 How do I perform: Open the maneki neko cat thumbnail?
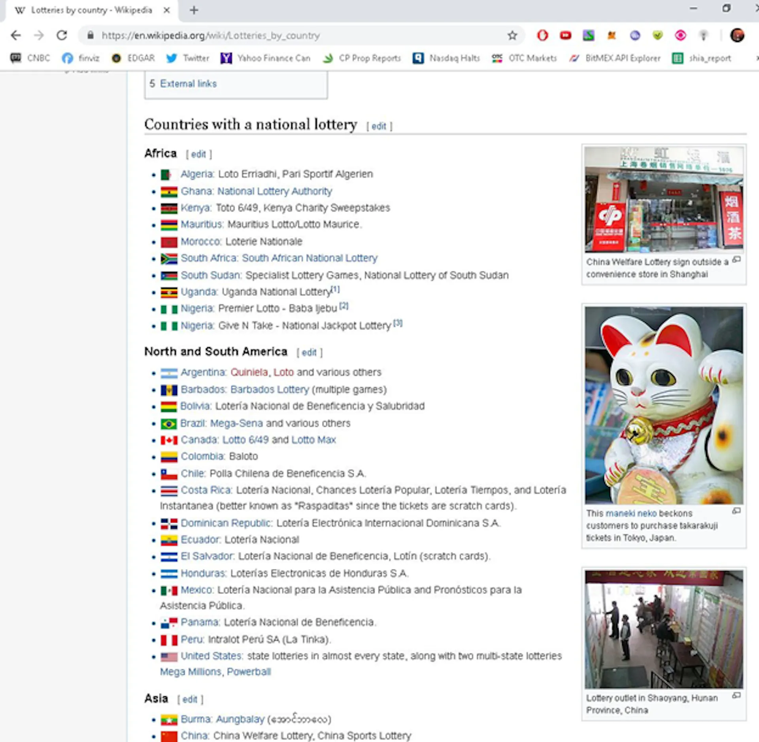coord(664,405)
